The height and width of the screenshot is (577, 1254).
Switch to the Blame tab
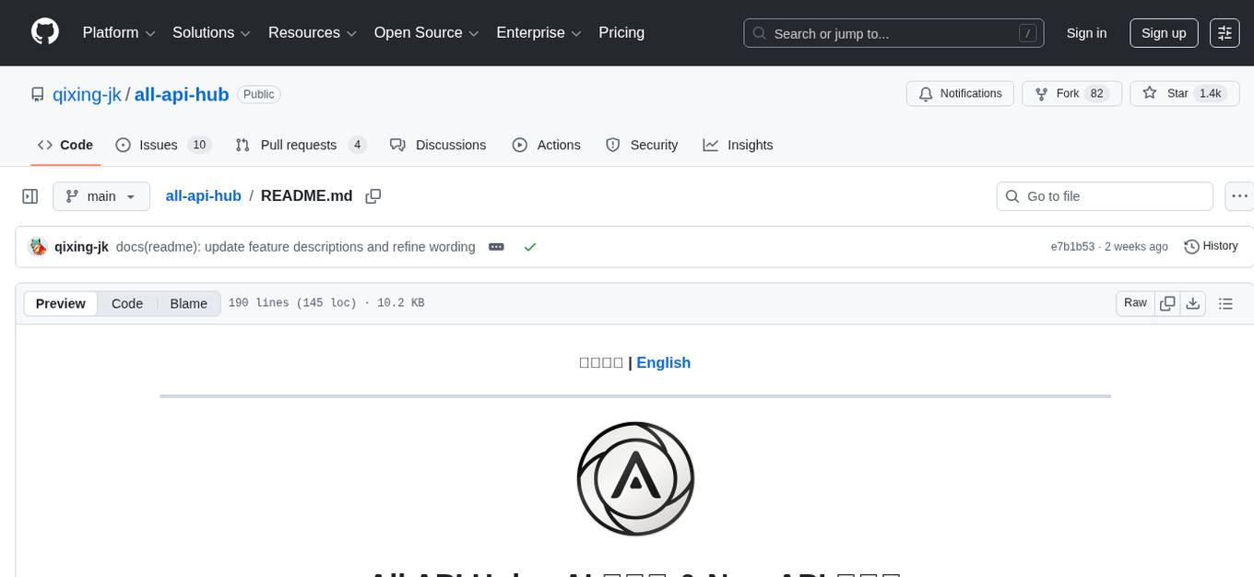pyautogui.click(x=188, y=303)
